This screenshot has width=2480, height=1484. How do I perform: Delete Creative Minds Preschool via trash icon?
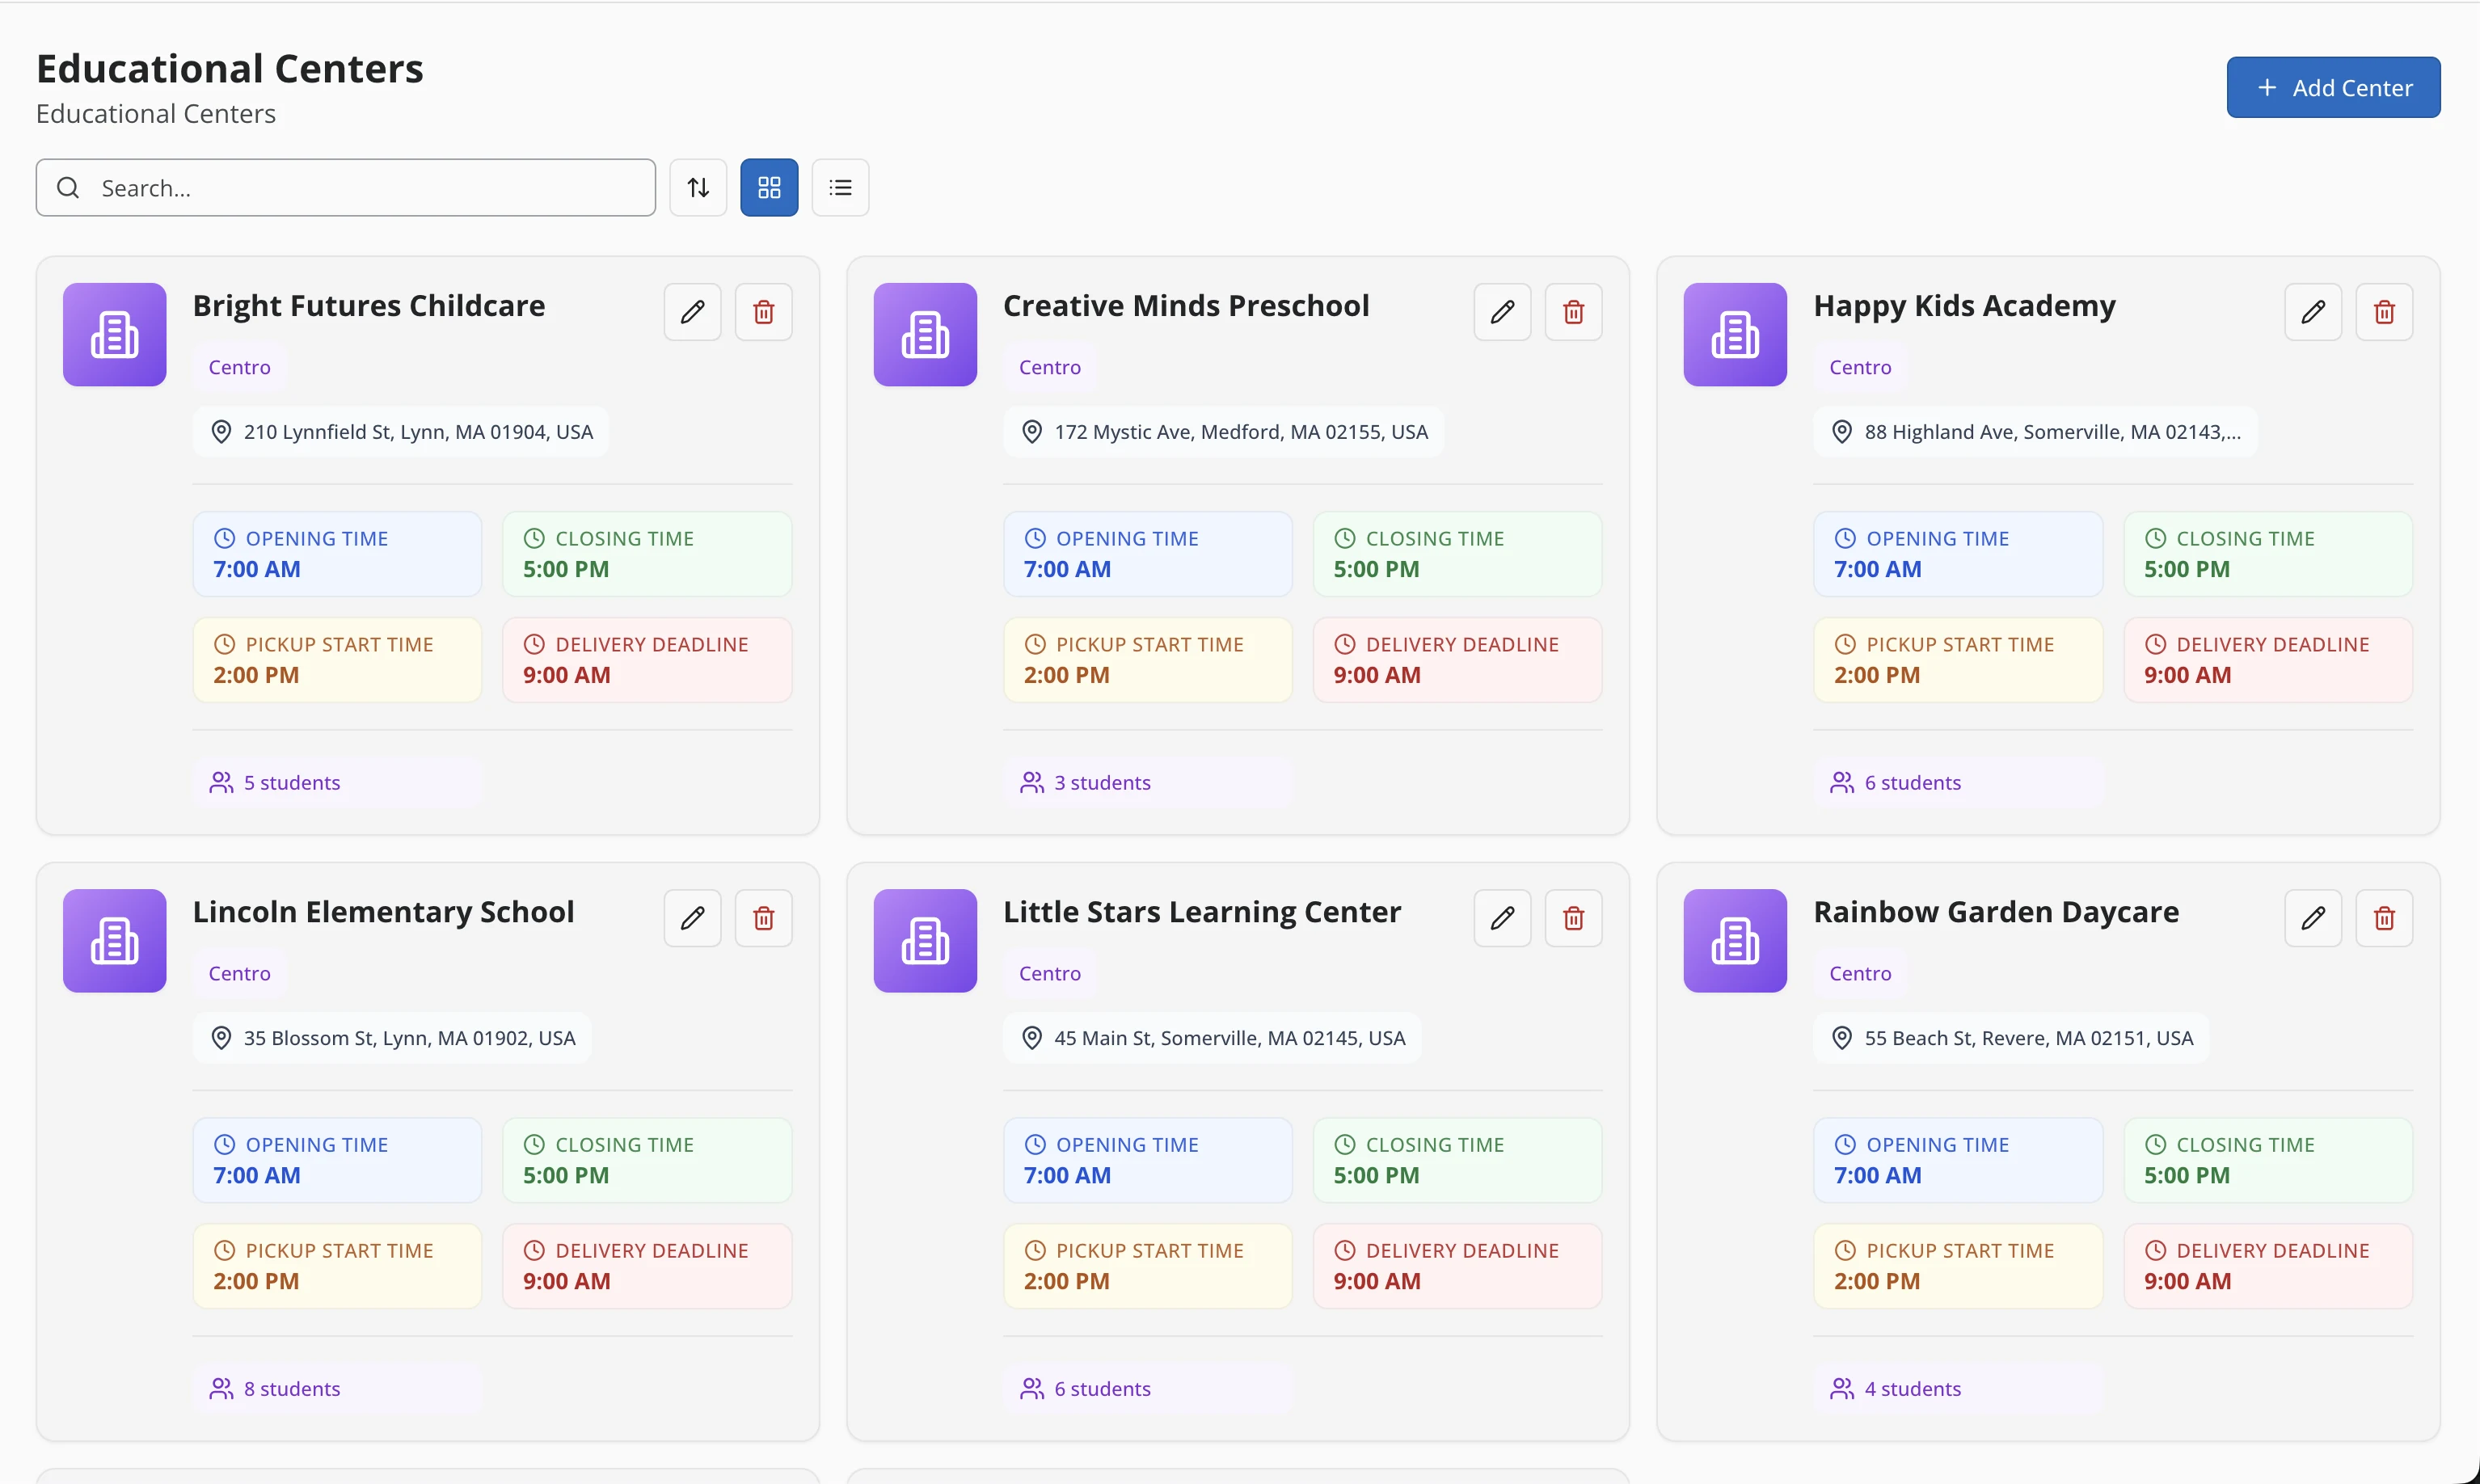1574,312
